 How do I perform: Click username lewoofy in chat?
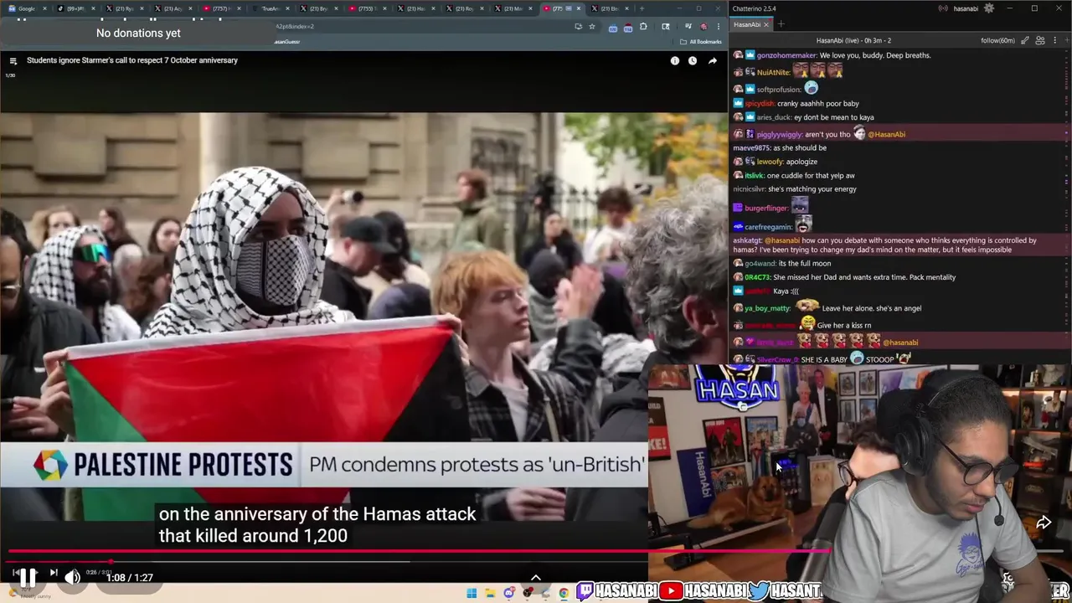click(770, 162)
